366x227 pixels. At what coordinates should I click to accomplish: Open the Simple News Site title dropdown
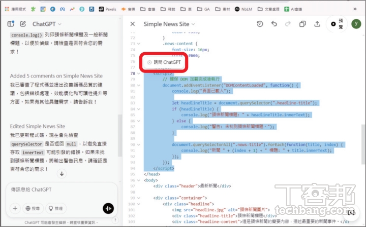tap(169, 24)
